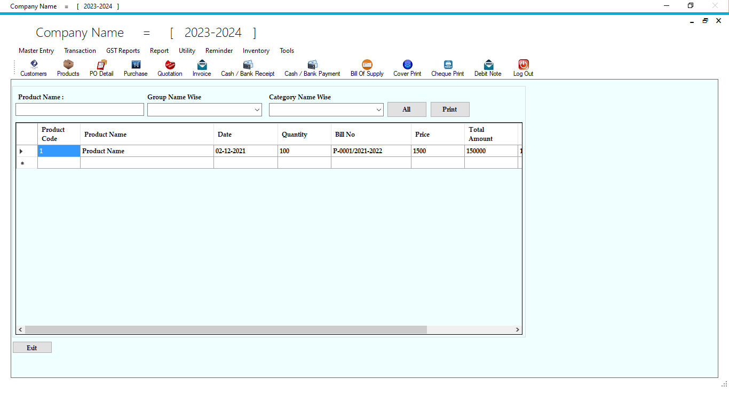The width and height of the screenshot is (729, 410).
Task: Open Cash / Bank Payment
Action: [312, 68]
